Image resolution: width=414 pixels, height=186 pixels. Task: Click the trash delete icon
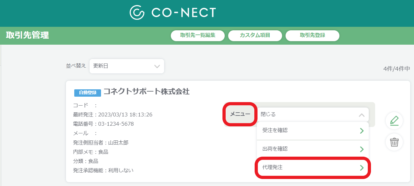coord(394,142)
